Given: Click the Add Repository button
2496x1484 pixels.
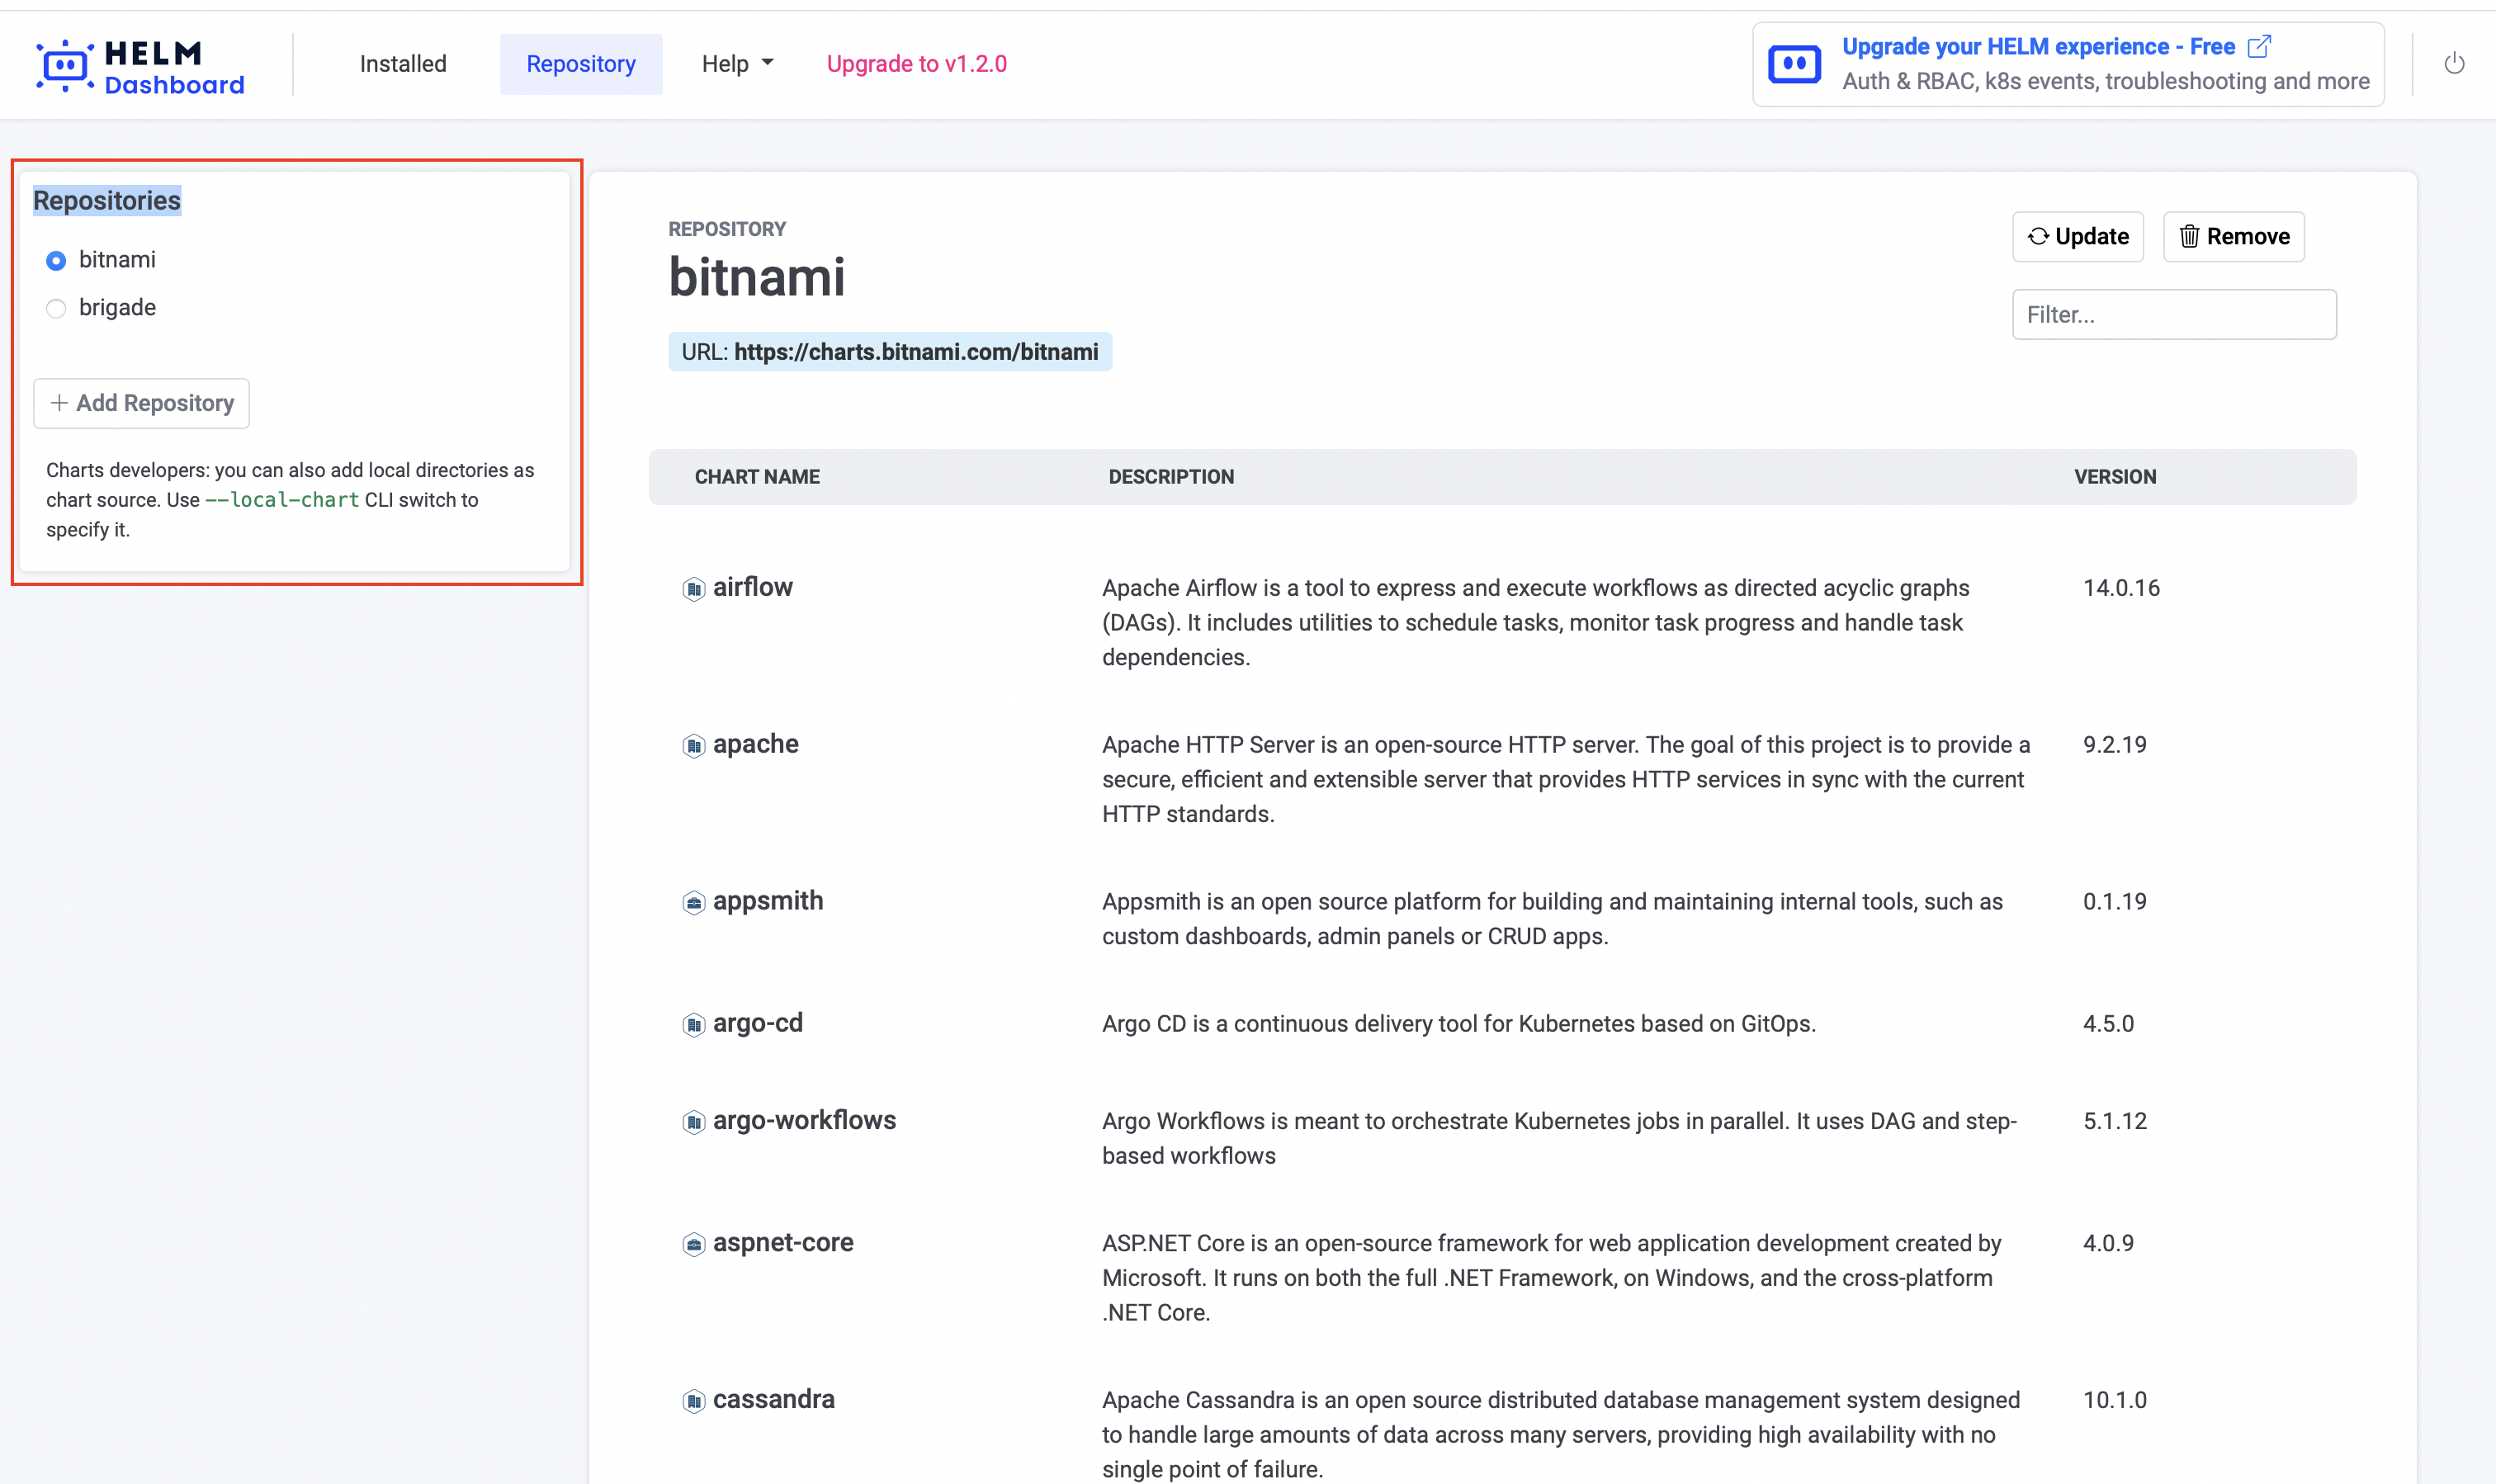Looking at the screenshot, I should point(141,403).
